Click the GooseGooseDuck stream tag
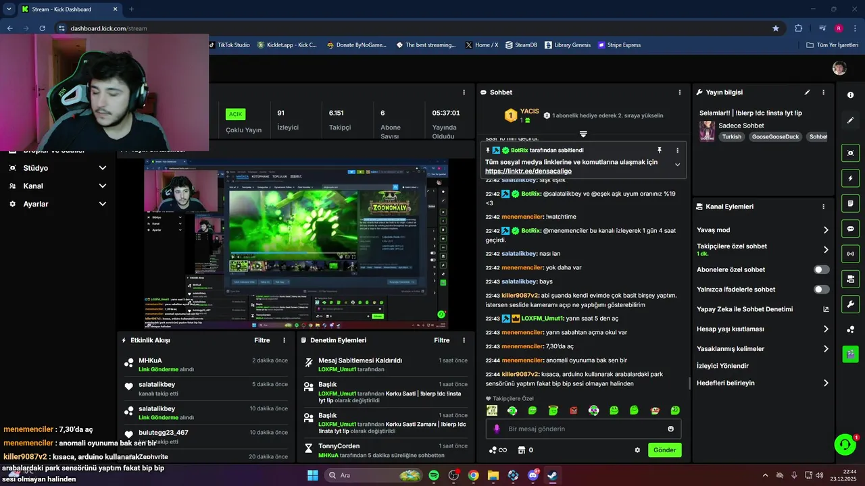The image size is (865, 486). click(x=775, y=136)
